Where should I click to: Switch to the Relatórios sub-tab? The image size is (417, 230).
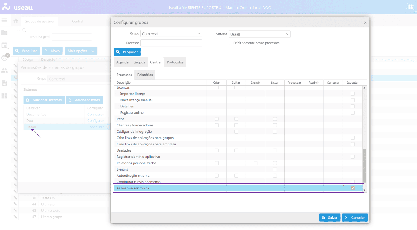145,75
